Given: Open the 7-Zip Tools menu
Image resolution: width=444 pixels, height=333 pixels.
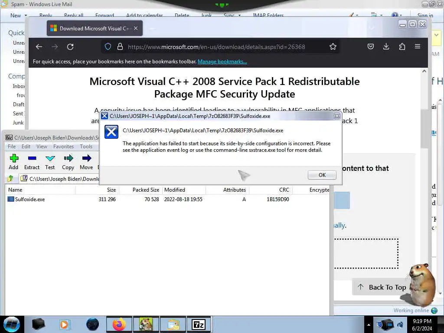Looking at the screenshot, I should pyautogui.click(x=86, y=147).
